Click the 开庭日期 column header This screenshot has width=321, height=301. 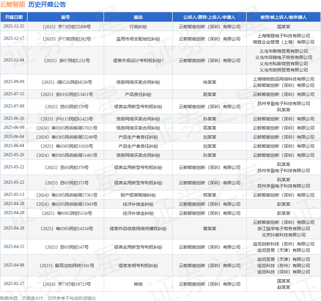[x=14, y=17]
